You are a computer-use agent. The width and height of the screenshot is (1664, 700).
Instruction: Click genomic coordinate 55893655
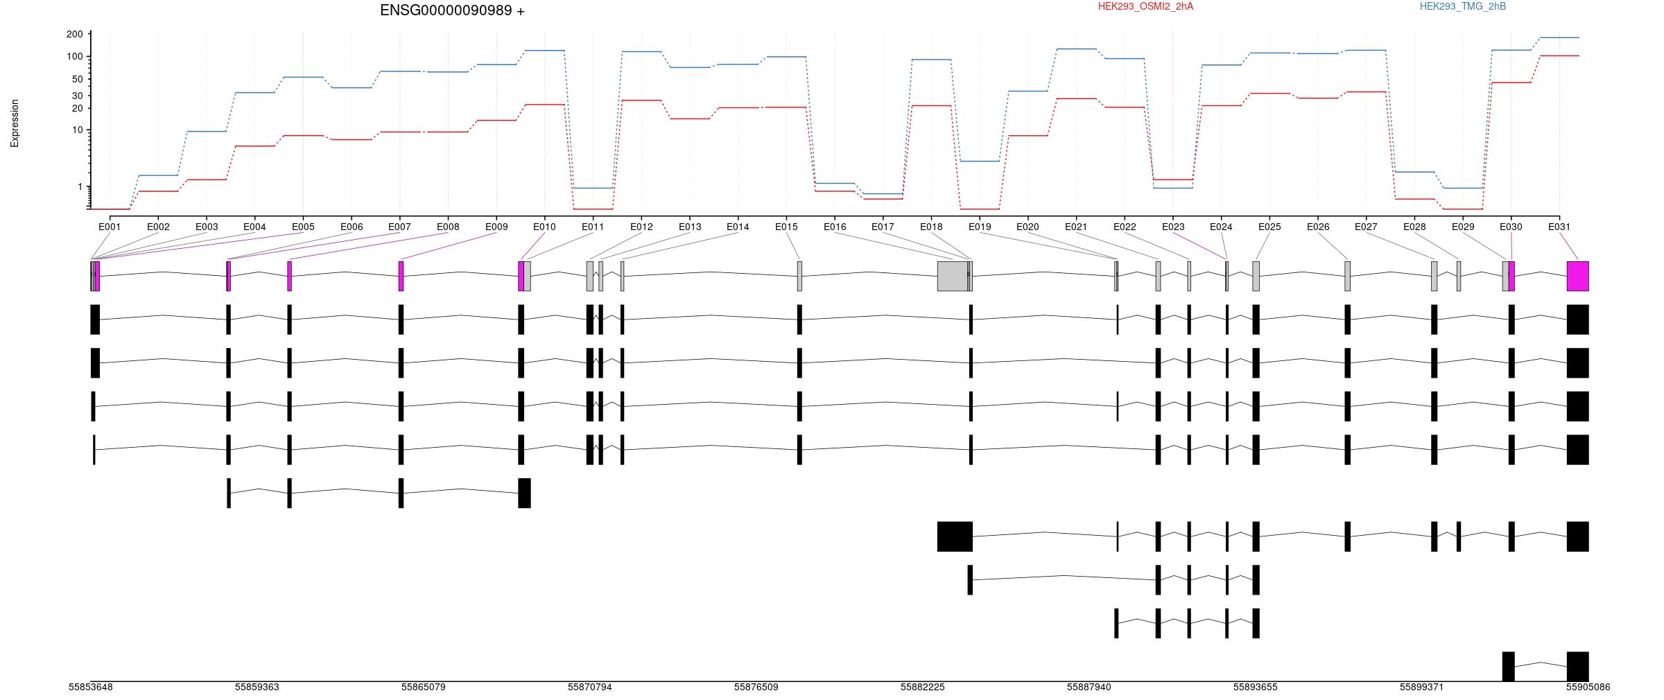pos(1256,688)
